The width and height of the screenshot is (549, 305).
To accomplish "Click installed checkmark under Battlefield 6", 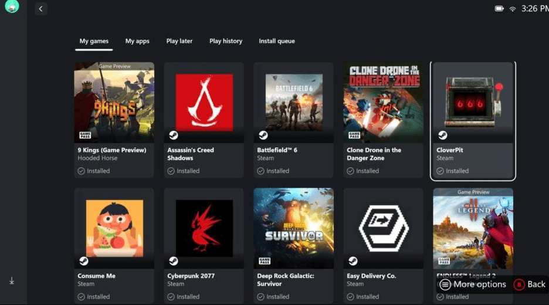I will (260, 171).
